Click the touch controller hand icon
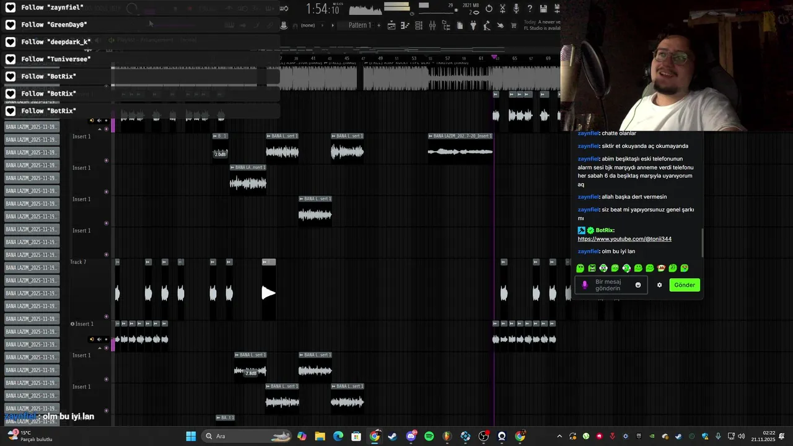 pos(500,25)
